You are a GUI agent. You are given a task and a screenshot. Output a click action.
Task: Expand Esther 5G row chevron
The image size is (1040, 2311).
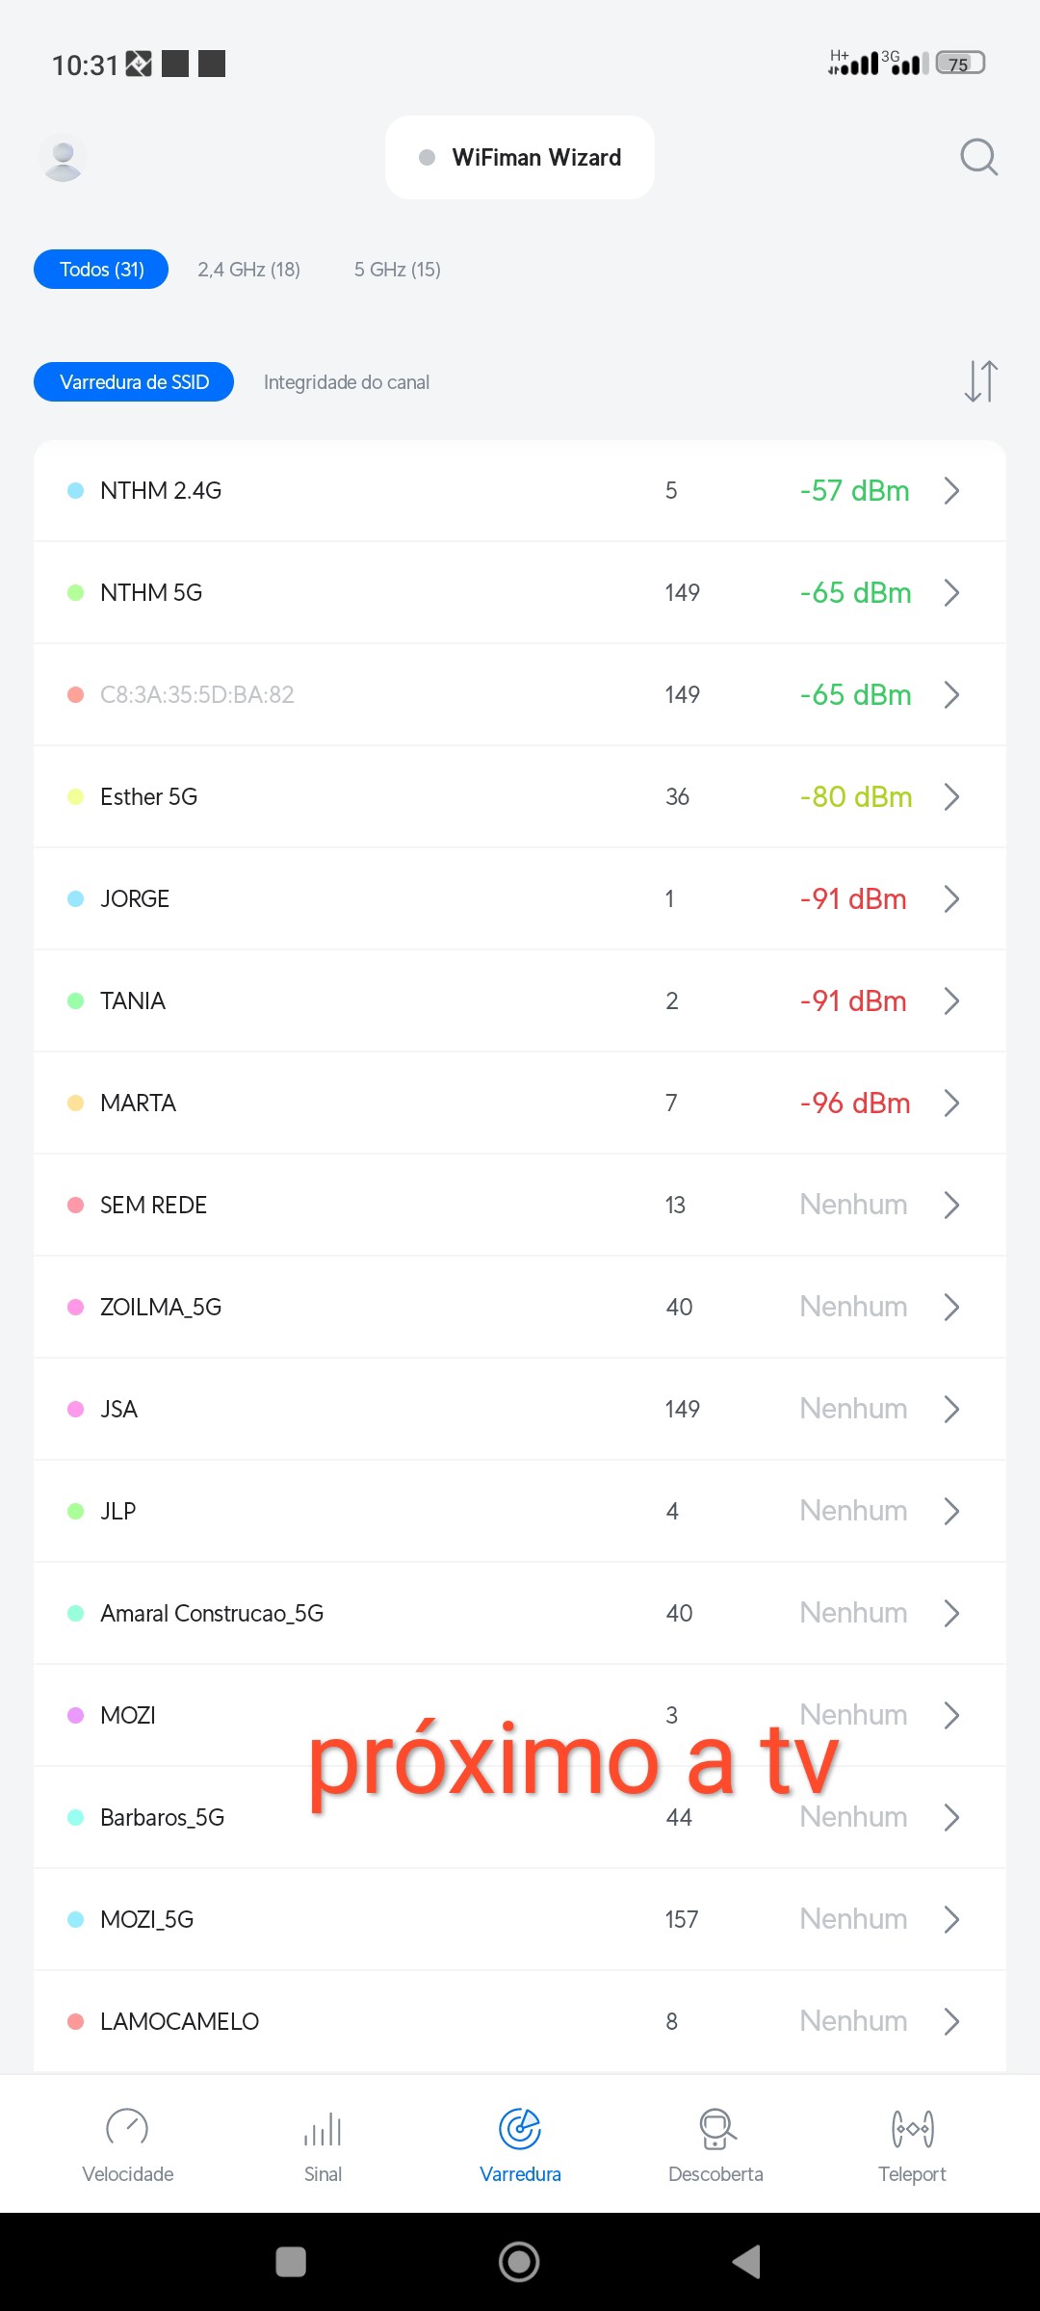tap(951, 797)
